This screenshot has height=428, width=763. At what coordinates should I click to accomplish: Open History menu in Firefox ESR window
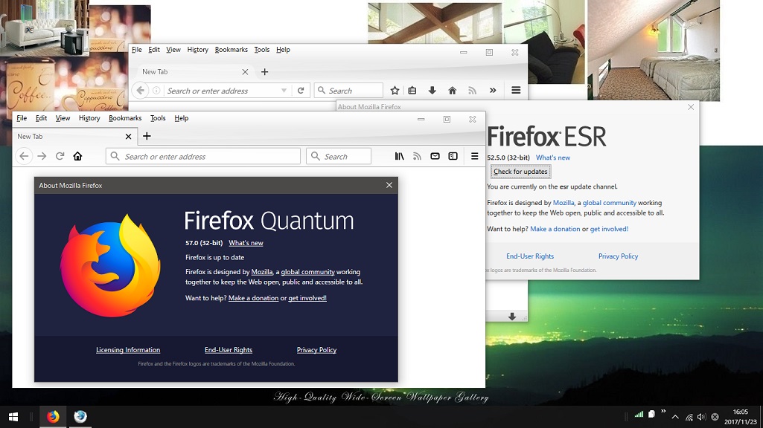pyautogui.click(x=197, y=50)
